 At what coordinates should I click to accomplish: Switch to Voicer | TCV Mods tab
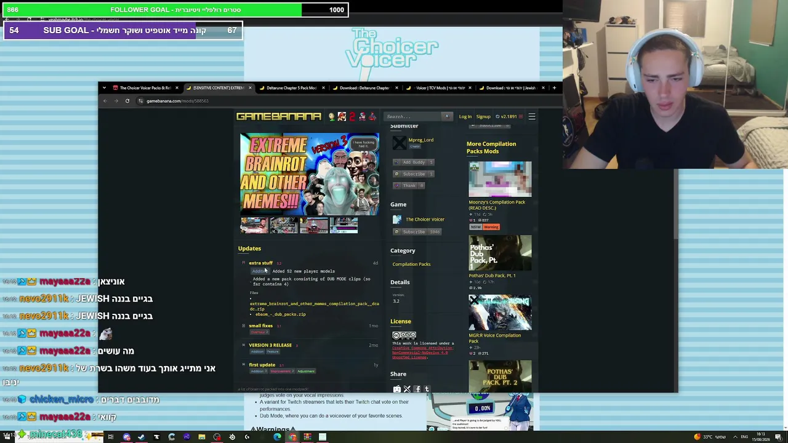[x=438, y=88]
